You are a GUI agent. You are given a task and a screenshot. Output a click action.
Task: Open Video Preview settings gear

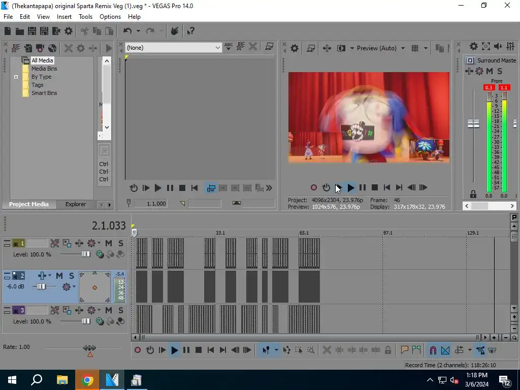pyautogui.click(x=295, y=48)
